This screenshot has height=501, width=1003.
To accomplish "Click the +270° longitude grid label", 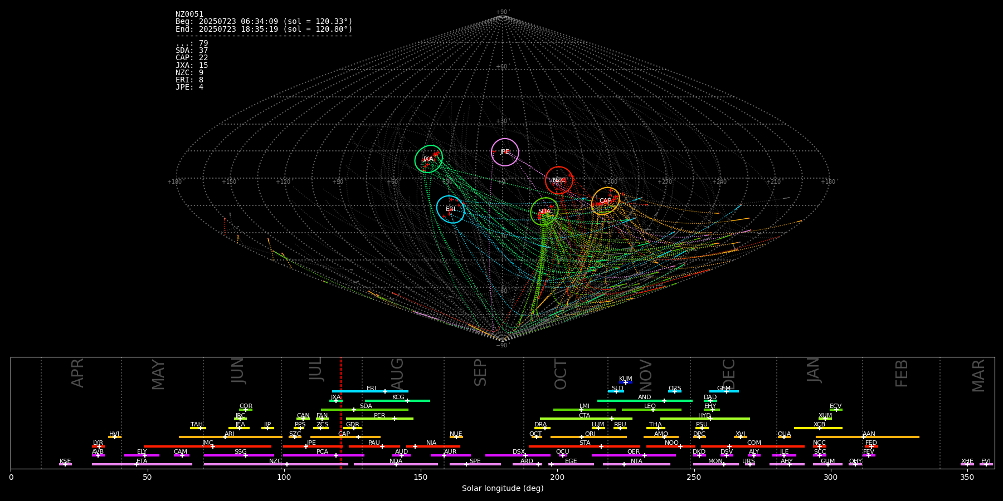I will click(x=665, y=182).
